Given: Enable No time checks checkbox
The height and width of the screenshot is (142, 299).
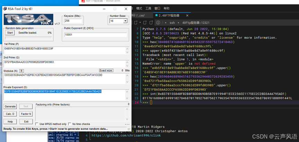Looking at the screenshot, I should coord(70,124).
